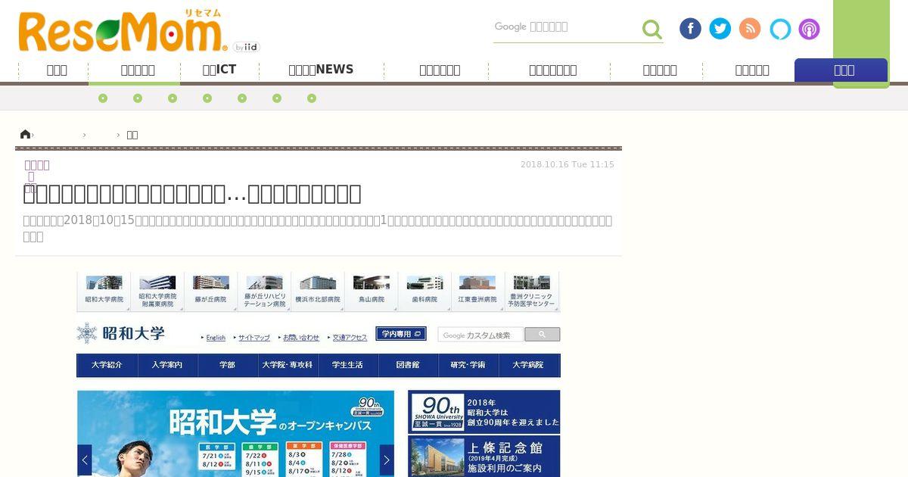
Task: Open the ReseMom logo homepage link
Action: 123,32
